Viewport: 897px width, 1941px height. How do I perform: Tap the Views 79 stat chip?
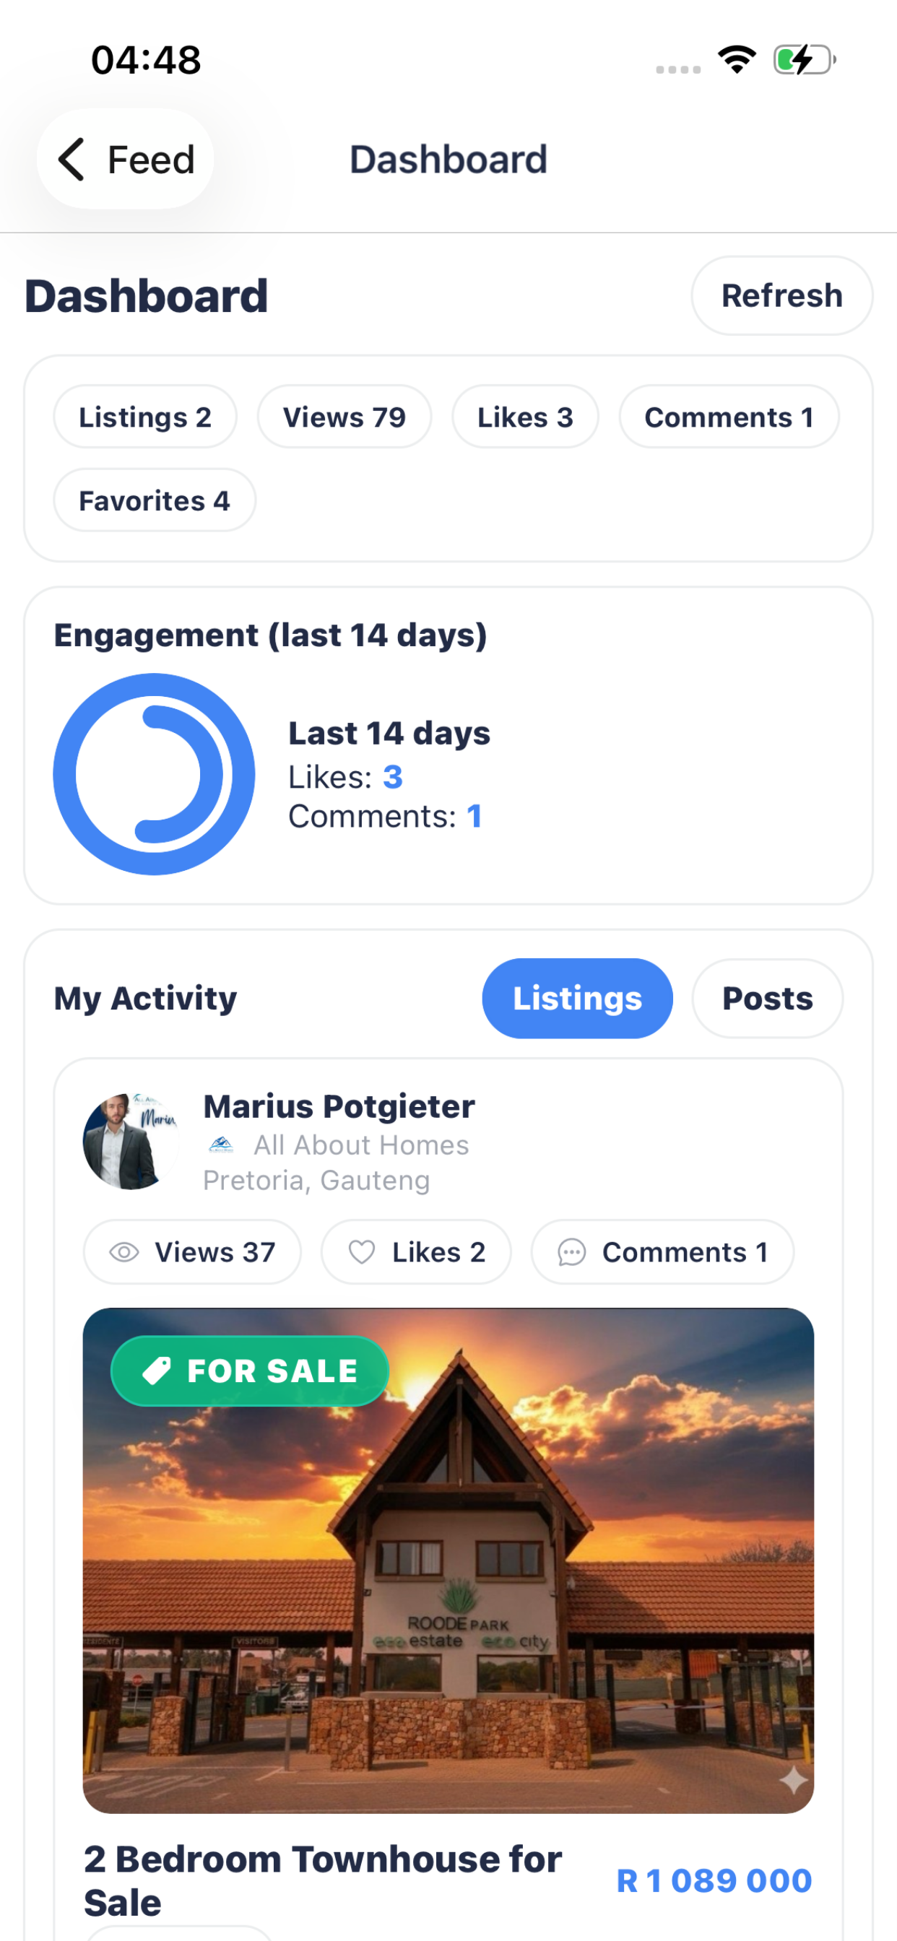click(344, 417)
